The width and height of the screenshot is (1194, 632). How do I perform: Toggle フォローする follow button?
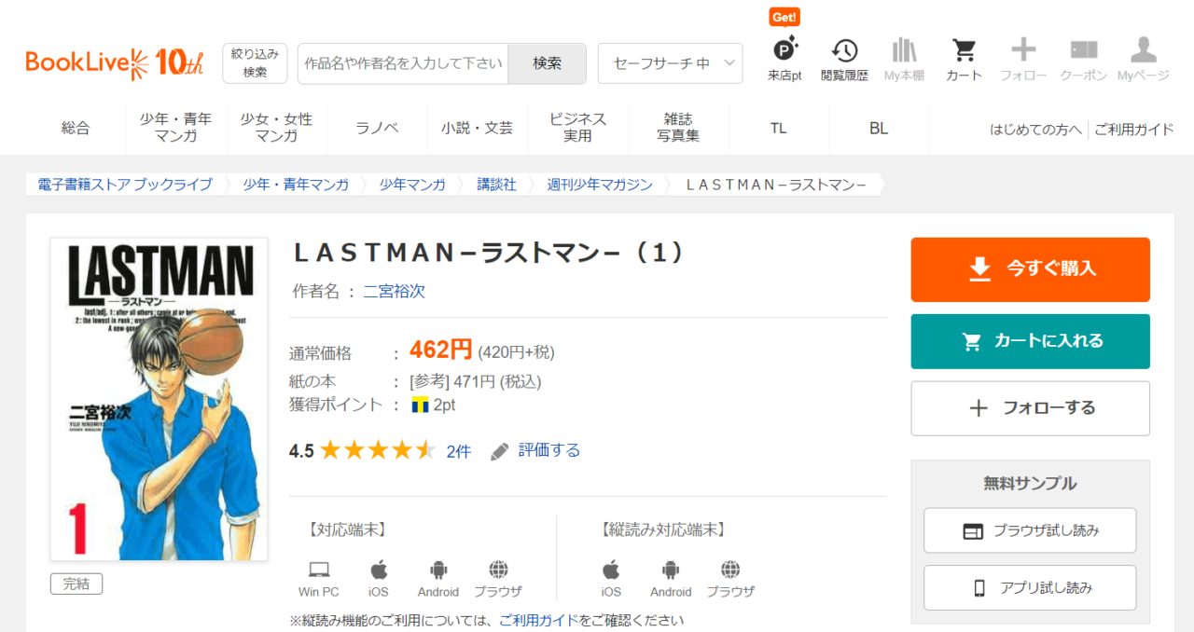coord(1030,408)
